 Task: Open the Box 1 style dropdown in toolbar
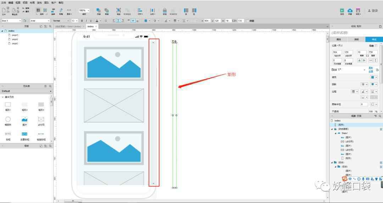[11, 21]
